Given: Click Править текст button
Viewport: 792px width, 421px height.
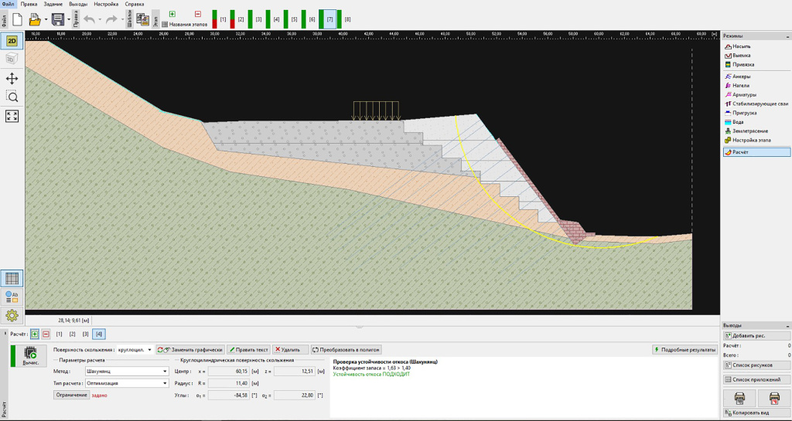Looking at the screenshot, I should click(x=248, y=349).
